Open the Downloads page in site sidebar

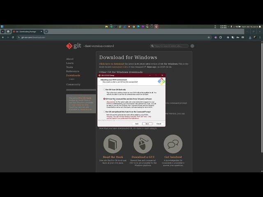click(x=73, y=76)
